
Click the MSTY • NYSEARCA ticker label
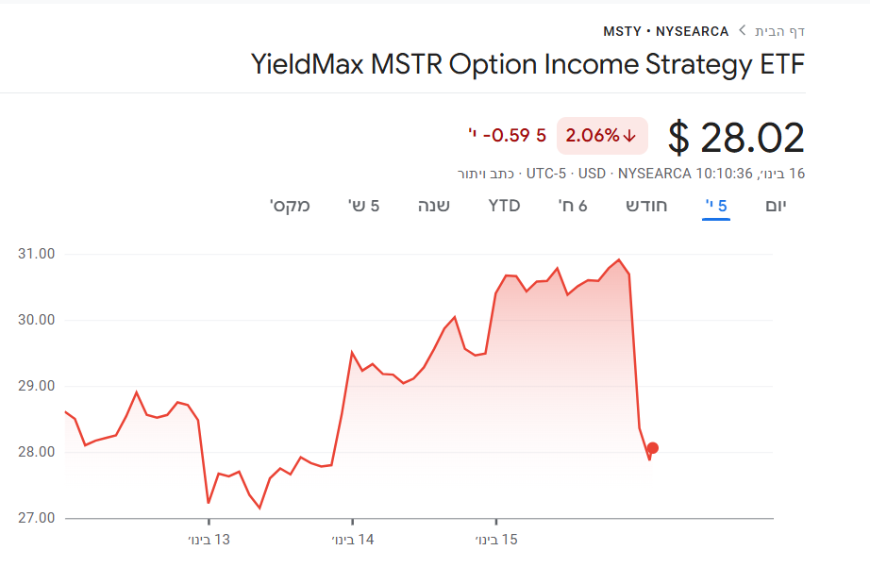click(665, 31)
